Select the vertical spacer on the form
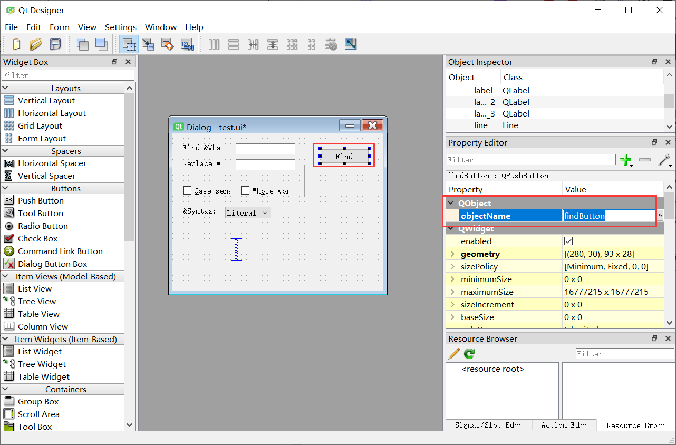The height and width of the screenshot is (445, 676). (x=237, y=249)
